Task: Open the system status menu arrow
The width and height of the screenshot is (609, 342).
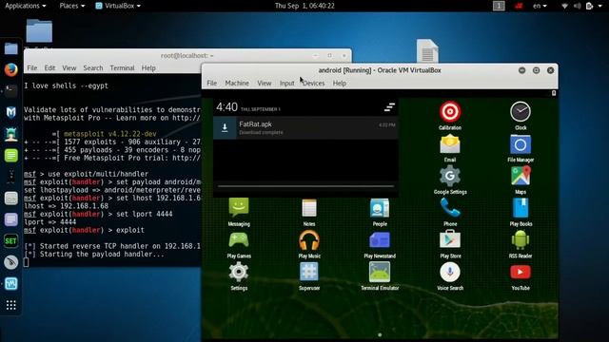Action: [600, 6]
